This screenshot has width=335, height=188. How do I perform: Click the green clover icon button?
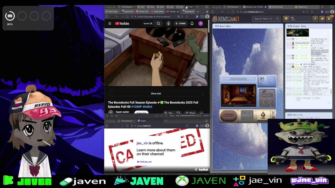(x=315, y=19)
